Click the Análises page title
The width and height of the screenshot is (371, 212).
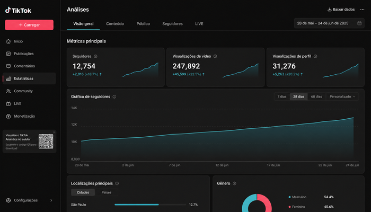click(x=77, y=10)
